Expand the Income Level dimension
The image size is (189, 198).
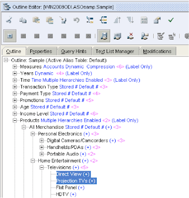[15, 114]
